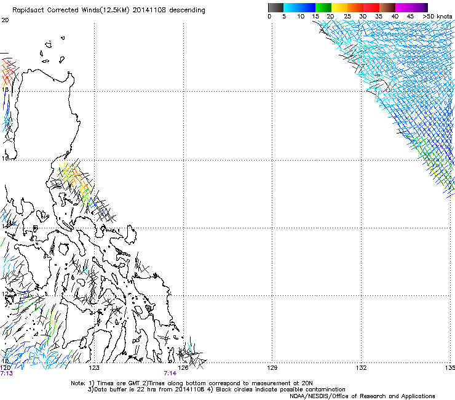Click the NOAA/NESDIS credit text
Screen dimensions: 455x400
(x=362, y=396)
